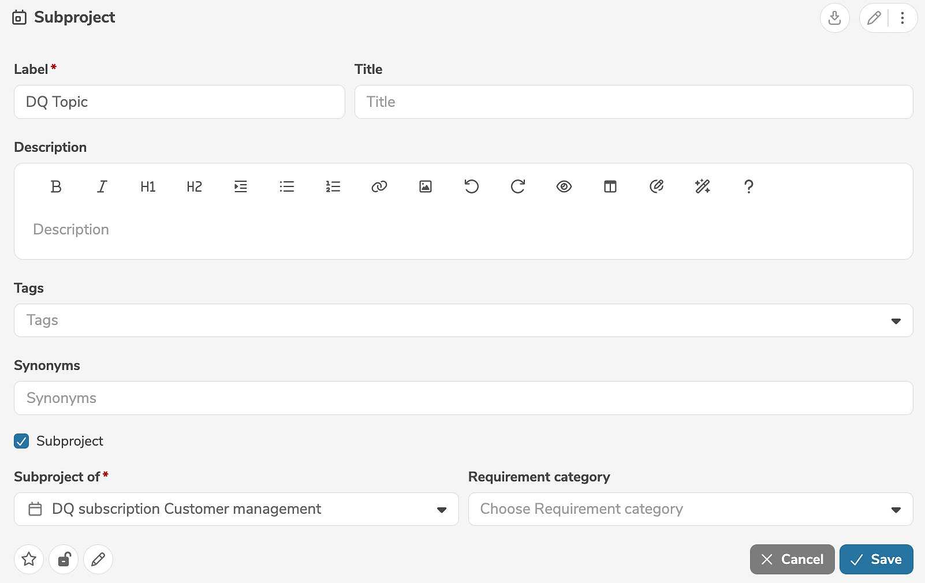Image resolution: width=925 pixels, height=583 pixels.
Task: Toggle bold formatting in Description toolbar
Action: [56, 186]
